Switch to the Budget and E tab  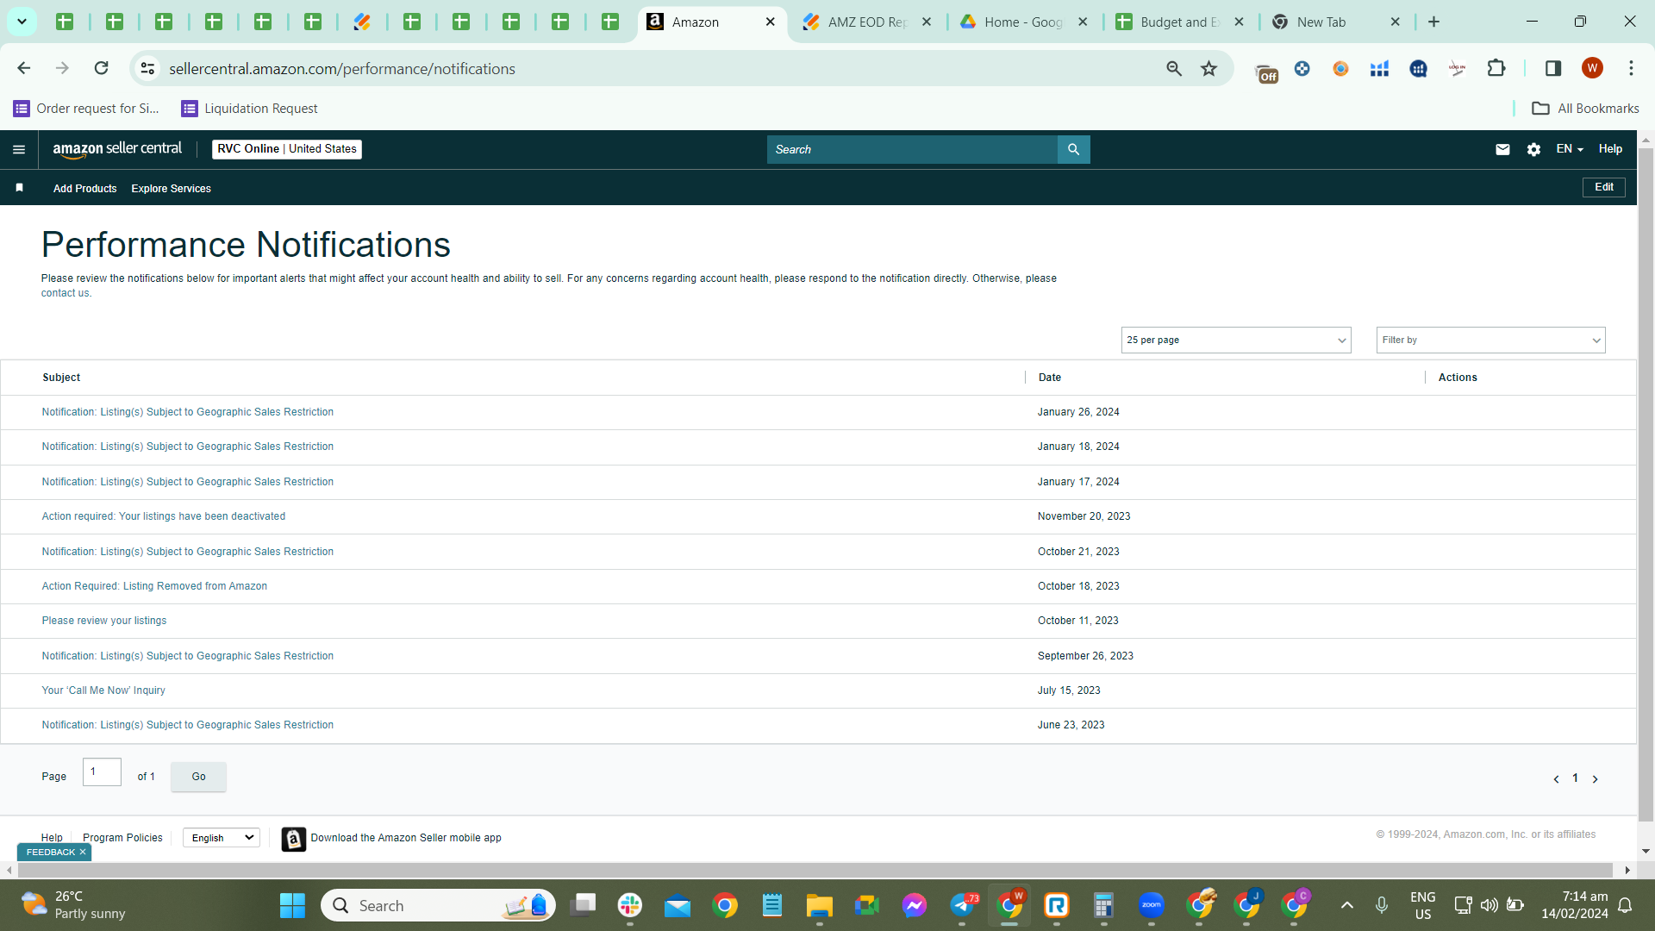1179,22
